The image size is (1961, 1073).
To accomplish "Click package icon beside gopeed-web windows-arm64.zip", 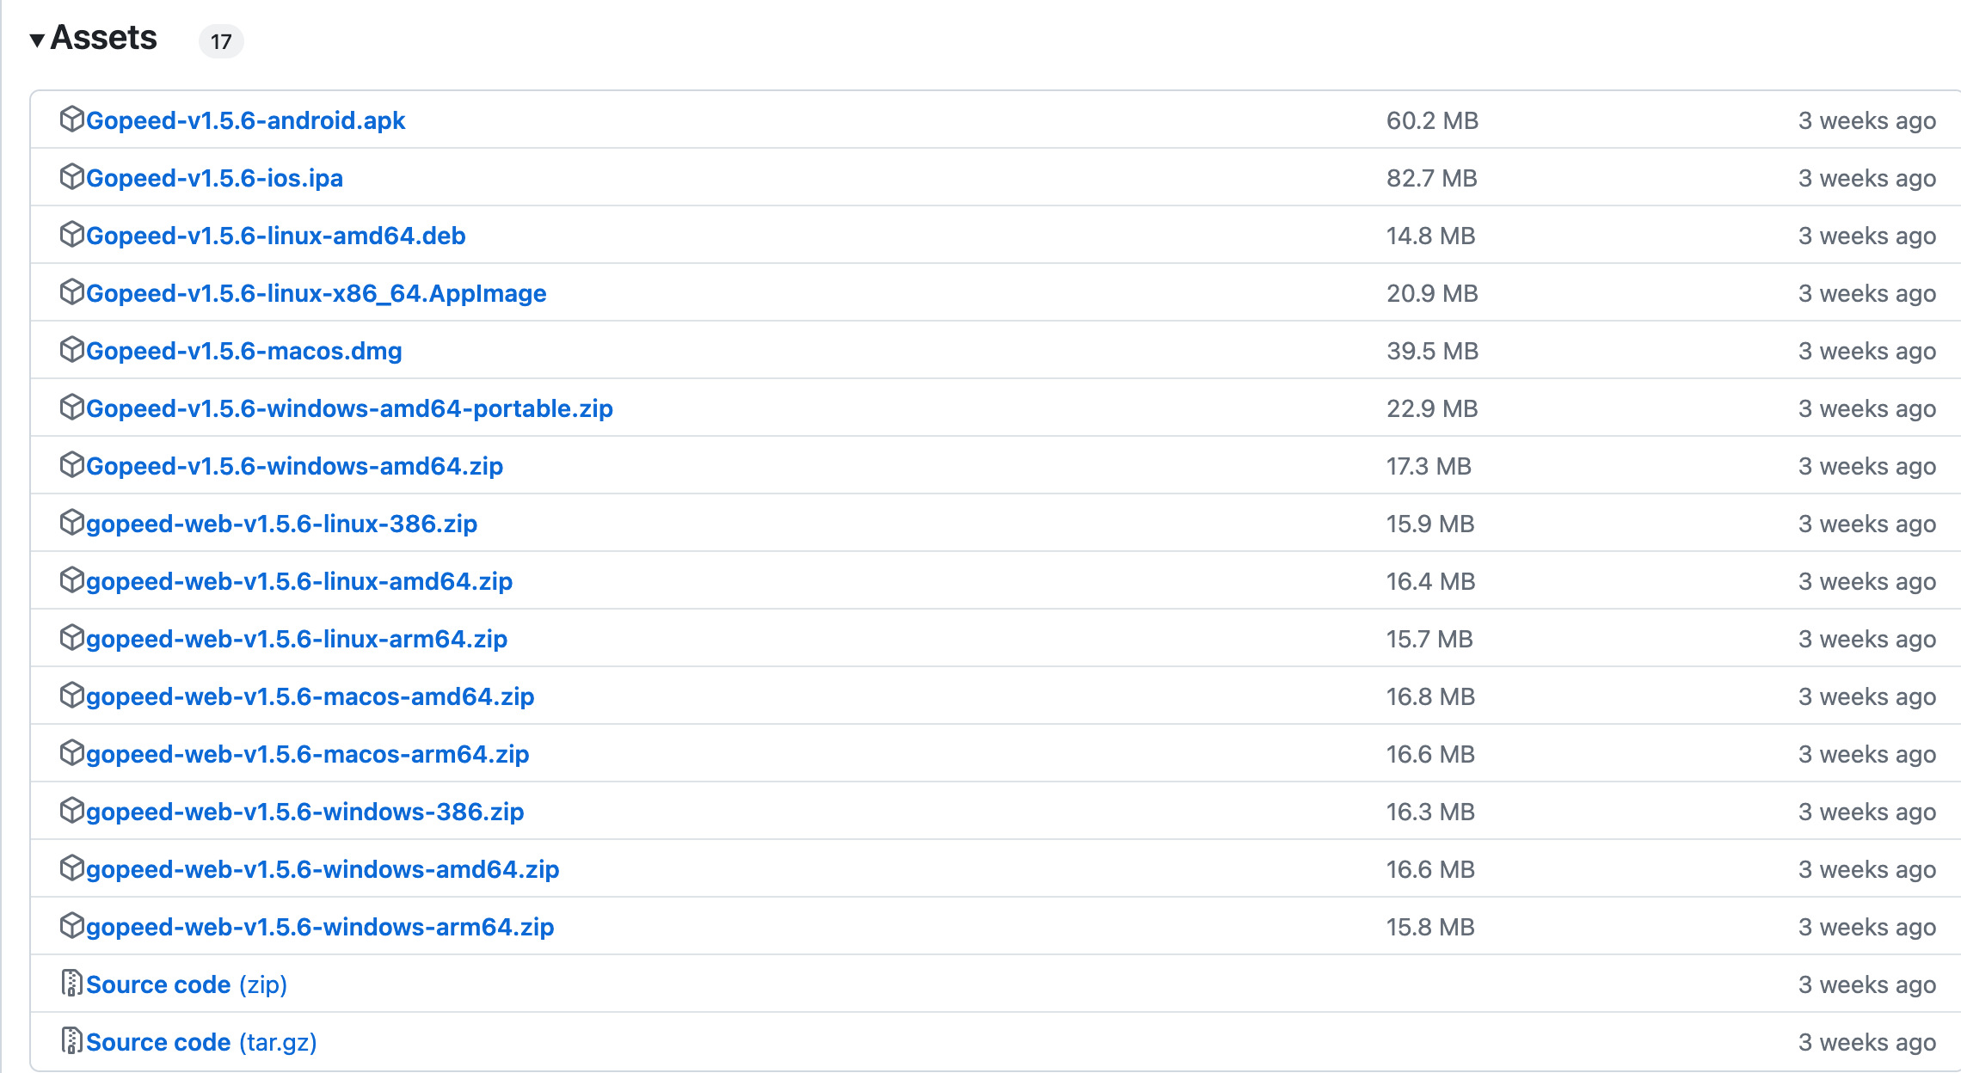I will click(71, 925).
